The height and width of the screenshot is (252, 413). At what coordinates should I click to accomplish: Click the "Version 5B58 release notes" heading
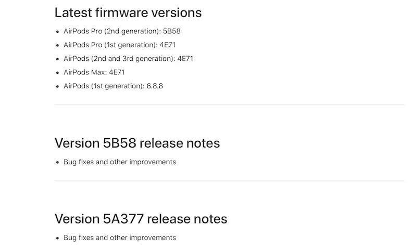click(x=137, y=143)
